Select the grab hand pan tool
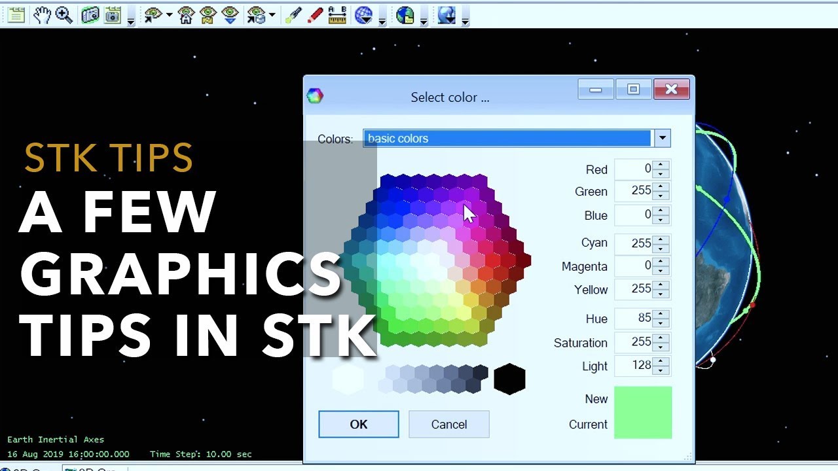This screenshot has height=471, width=838. 42,14
